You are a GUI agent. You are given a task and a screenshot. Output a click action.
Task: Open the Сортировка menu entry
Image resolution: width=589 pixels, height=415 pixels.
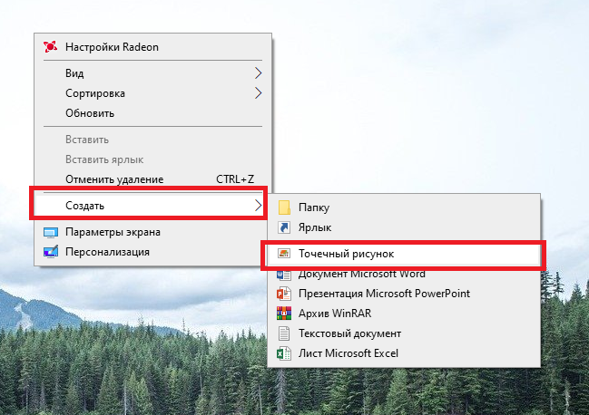(x=152, y=93)
